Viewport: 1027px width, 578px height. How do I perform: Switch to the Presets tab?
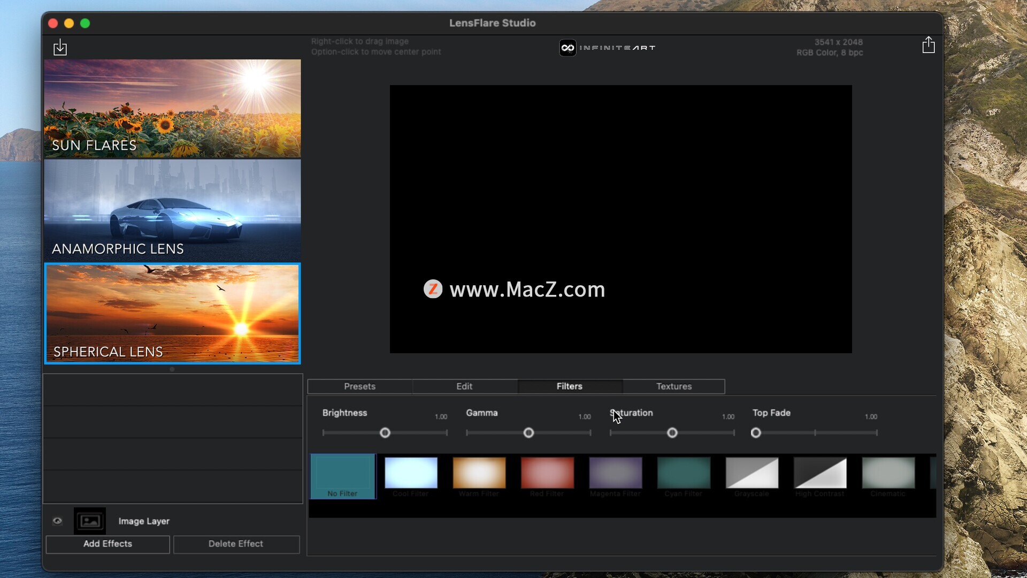[x=359, y=386]
